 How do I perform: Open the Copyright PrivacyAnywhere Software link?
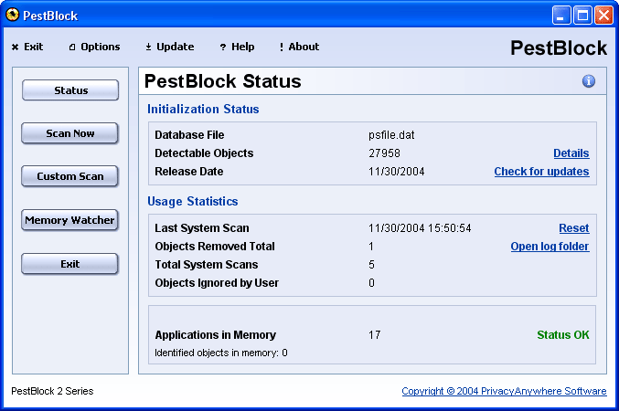[504, 391]
